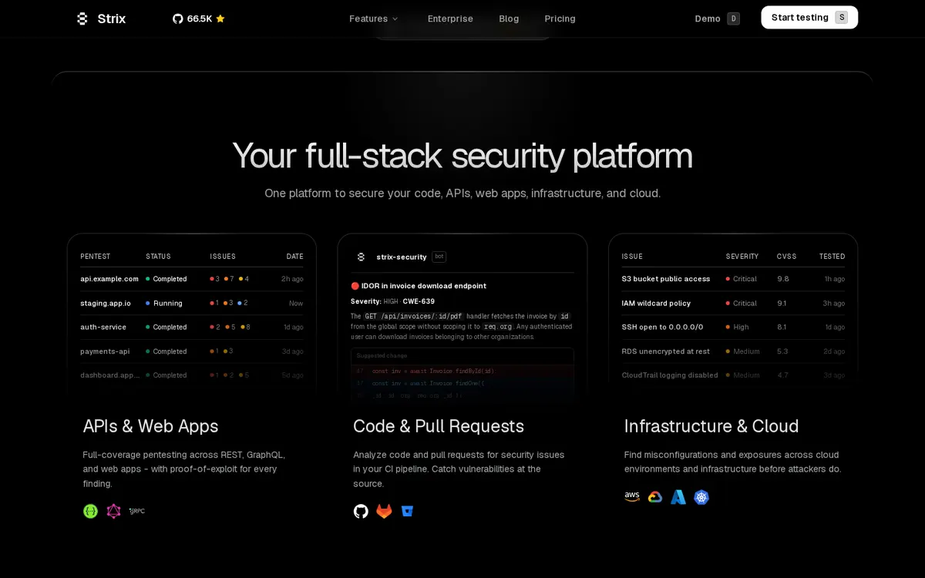This screenshot has width=925, height=578.
Task: Open the Enterprise nav link
Action: click(450, 18)
